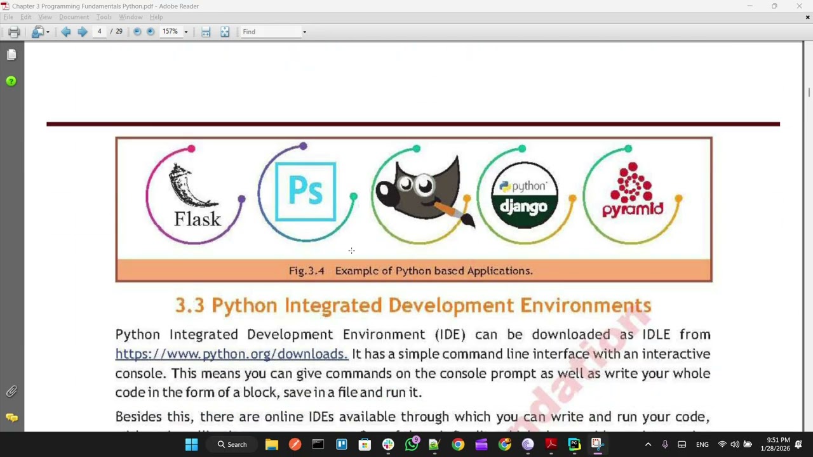813x457 pixels.
Task: Open the Snipping Tool taskbar icon
Action: coord(597,444)
